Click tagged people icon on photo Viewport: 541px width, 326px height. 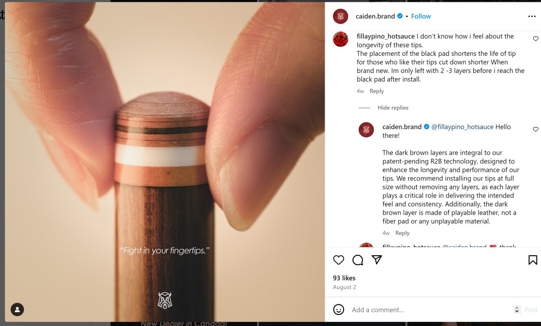(17, 309)
